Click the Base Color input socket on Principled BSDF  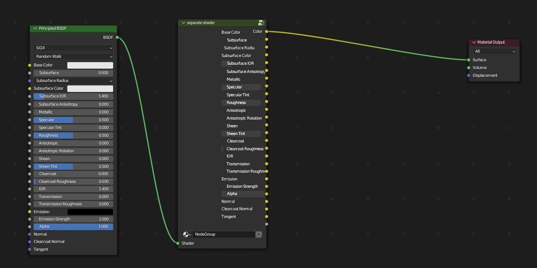[x=30, y=65]
